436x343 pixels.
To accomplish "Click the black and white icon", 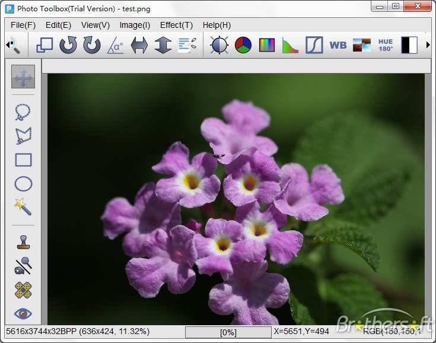I will click(409, 45).
